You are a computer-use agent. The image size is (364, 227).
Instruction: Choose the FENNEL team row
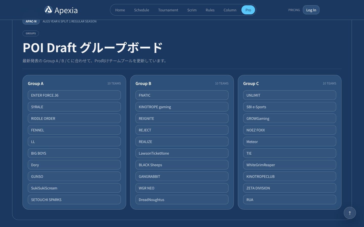pyautogui.click(x=74, y=130)
